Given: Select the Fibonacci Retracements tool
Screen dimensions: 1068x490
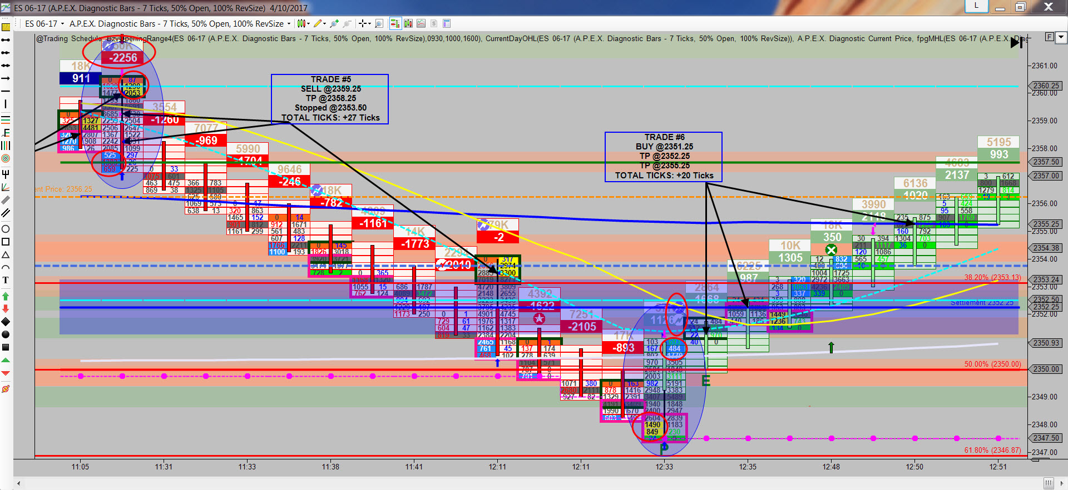Looking at the screenshot, I should click(6, 119).
